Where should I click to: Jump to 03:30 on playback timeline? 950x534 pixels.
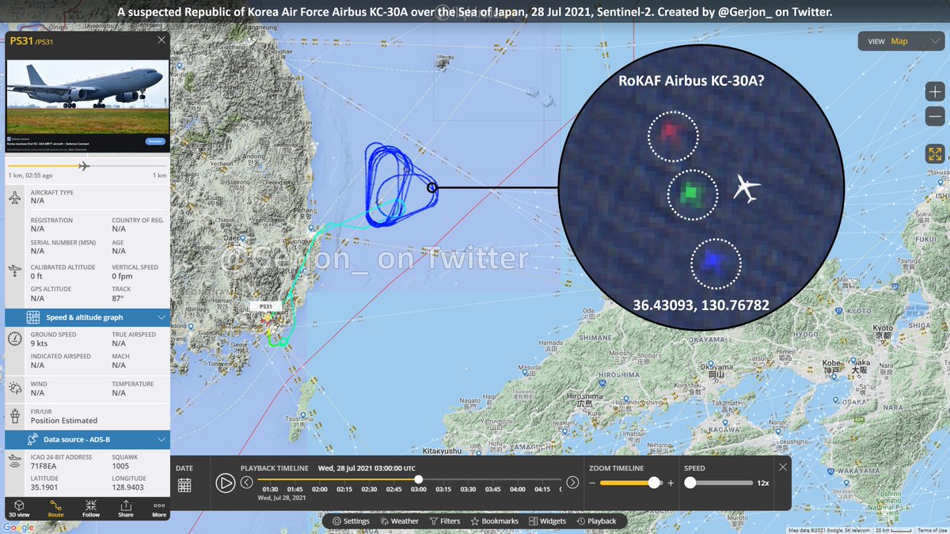click(x=468, y=490)
